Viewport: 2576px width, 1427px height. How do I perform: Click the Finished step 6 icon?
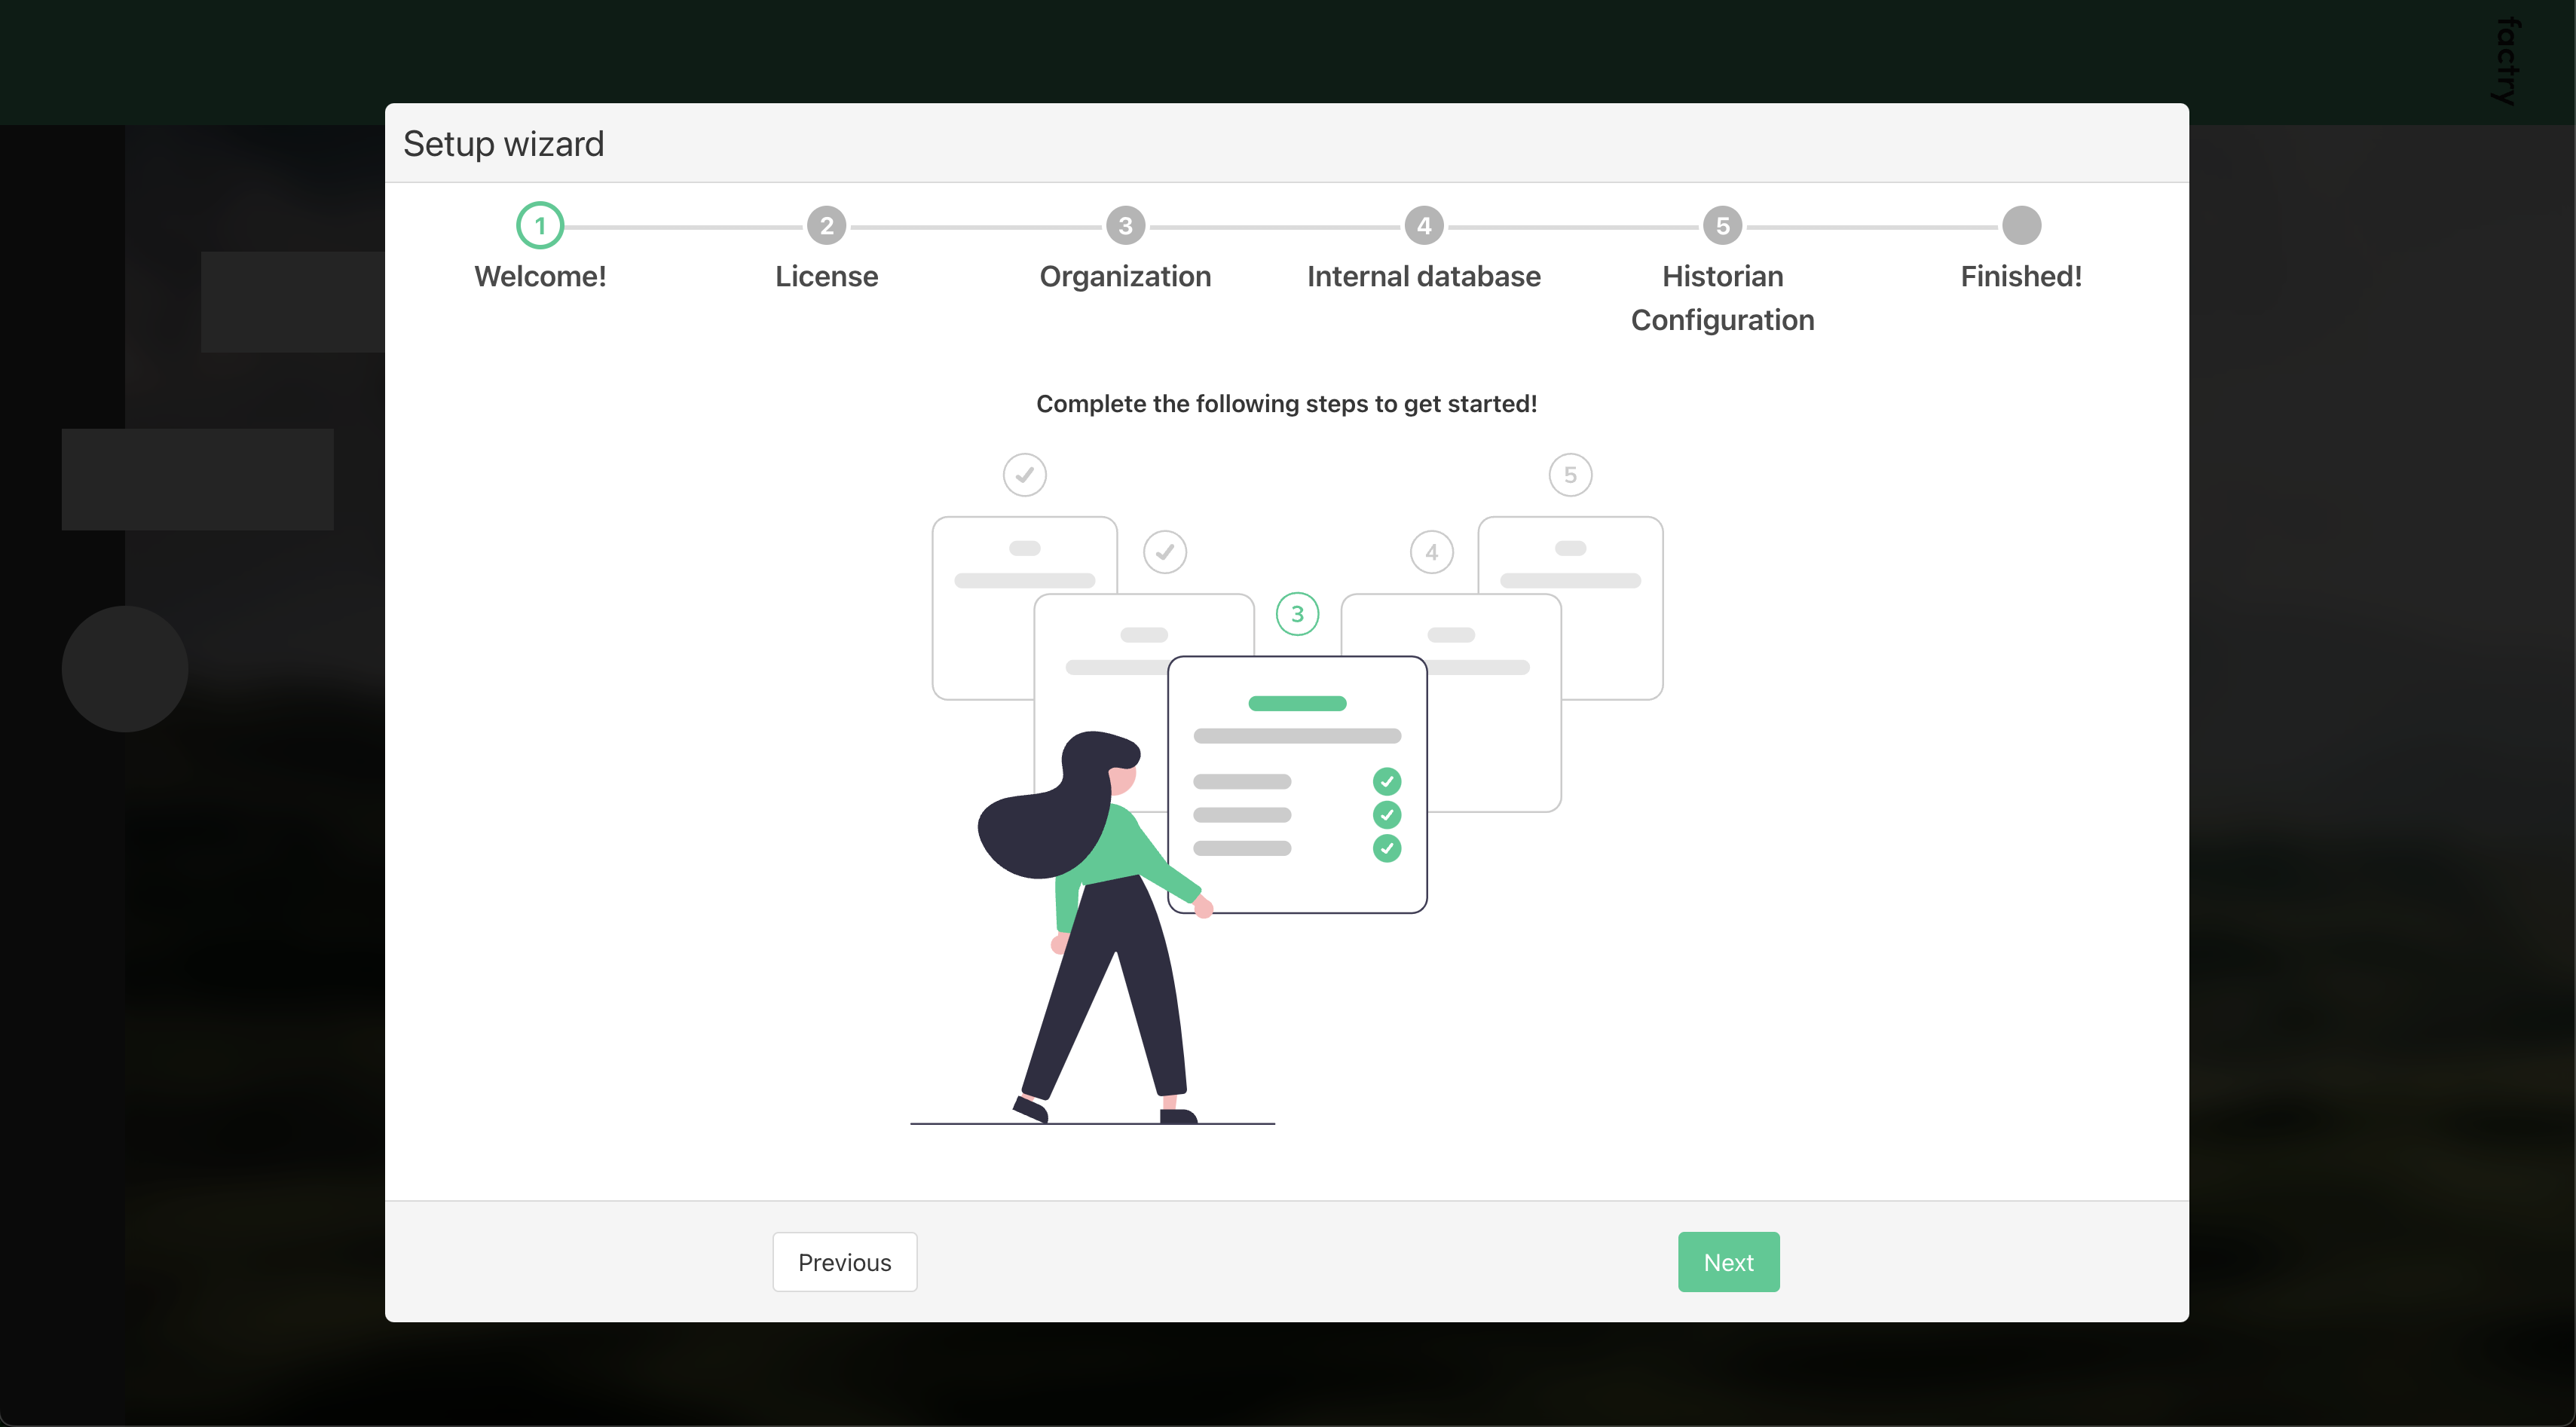2021,225
